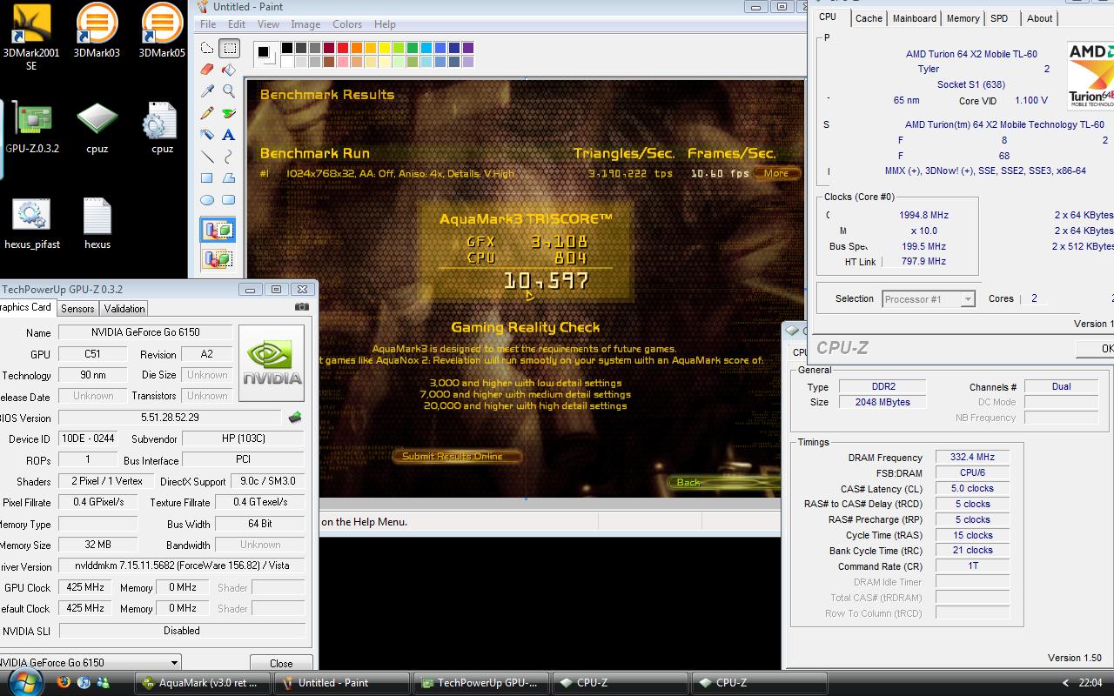Switch to the SPD tab in CPU-Z
Image resolution: width=1114 pixels, height=696 pixels.
coord(1000,18)
